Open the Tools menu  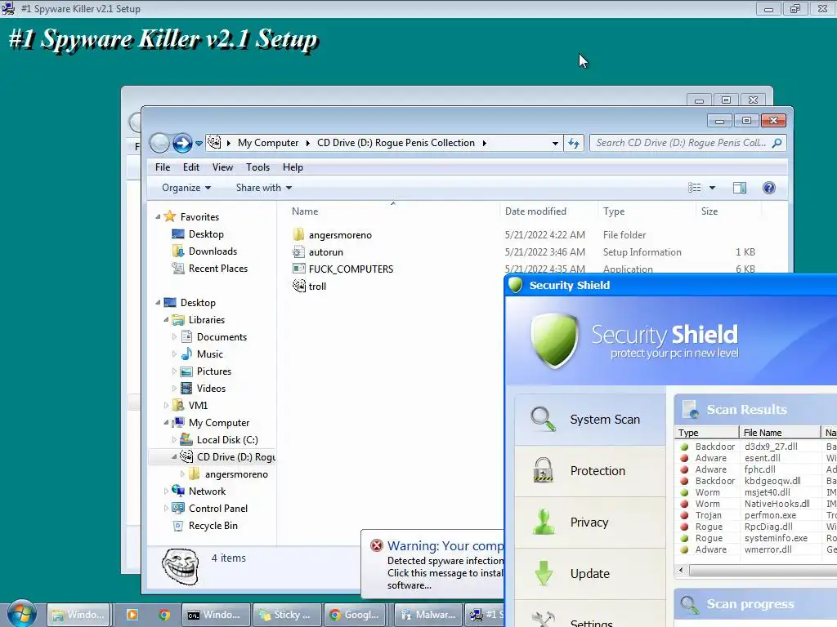click(x=257, y=167)
